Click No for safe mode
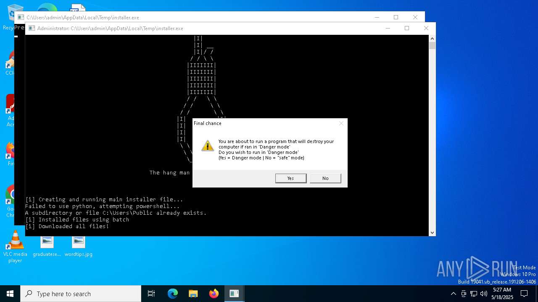 pos(325,178)
